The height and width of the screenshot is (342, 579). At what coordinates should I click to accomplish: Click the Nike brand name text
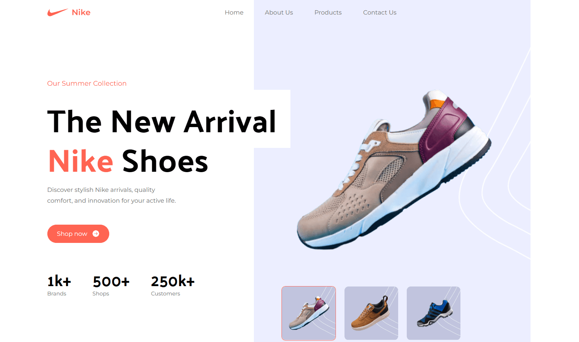[81, 12]
